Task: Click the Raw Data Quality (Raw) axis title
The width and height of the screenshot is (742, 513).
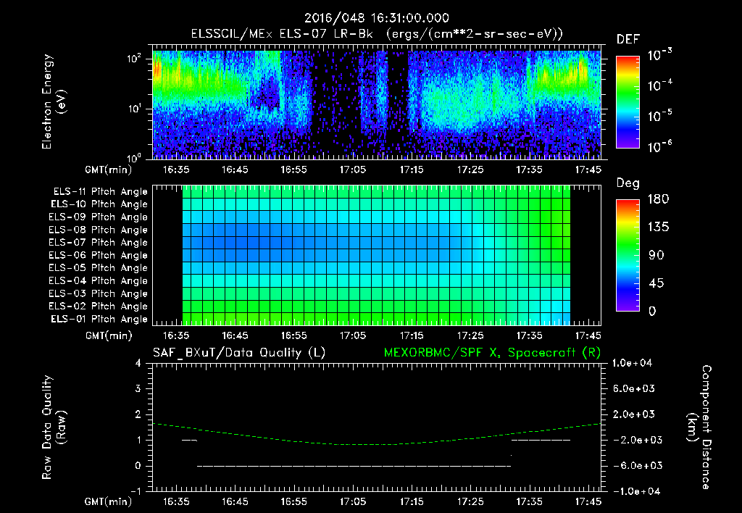Action: pyautogui.click(x=54, y=427)
